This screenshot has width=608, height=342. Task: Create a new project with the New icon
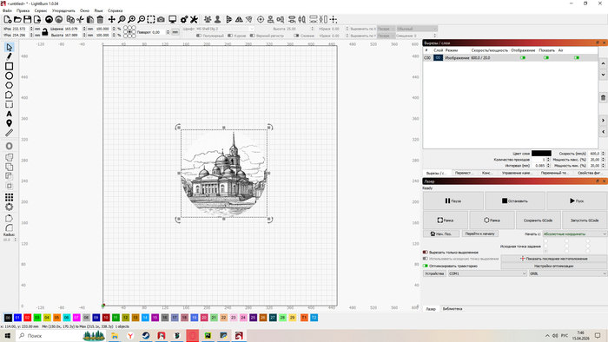click(7, 19)
